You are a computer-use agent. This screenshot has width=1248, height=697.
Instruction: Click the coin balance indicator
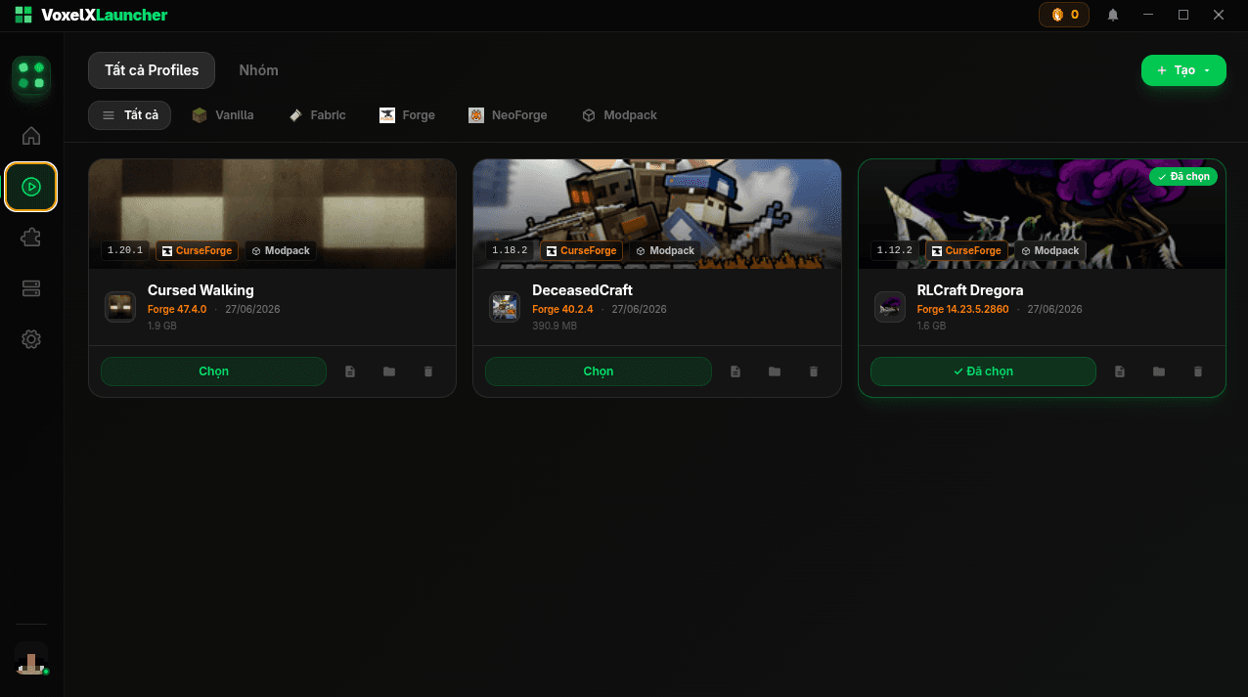point(1064,15)
